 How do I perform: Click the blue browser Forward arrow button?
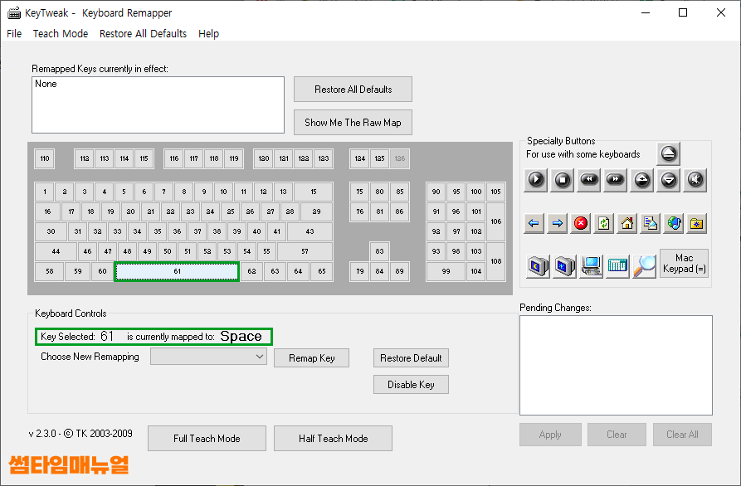(x=557, y=223)
